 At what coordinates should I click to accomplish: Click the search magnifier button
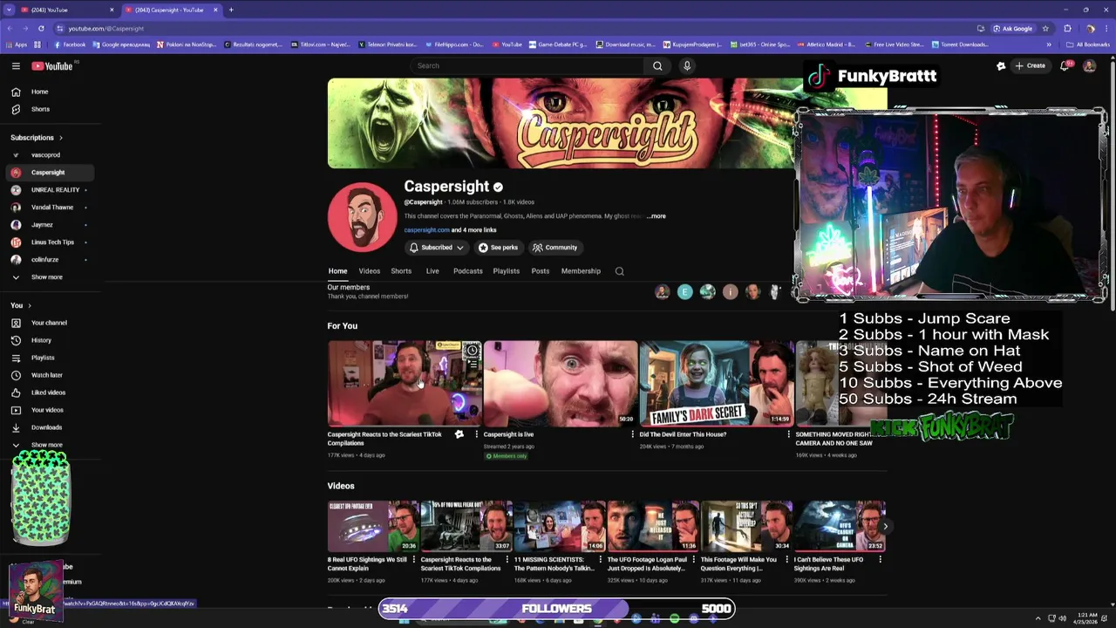(x=657, y=65)
